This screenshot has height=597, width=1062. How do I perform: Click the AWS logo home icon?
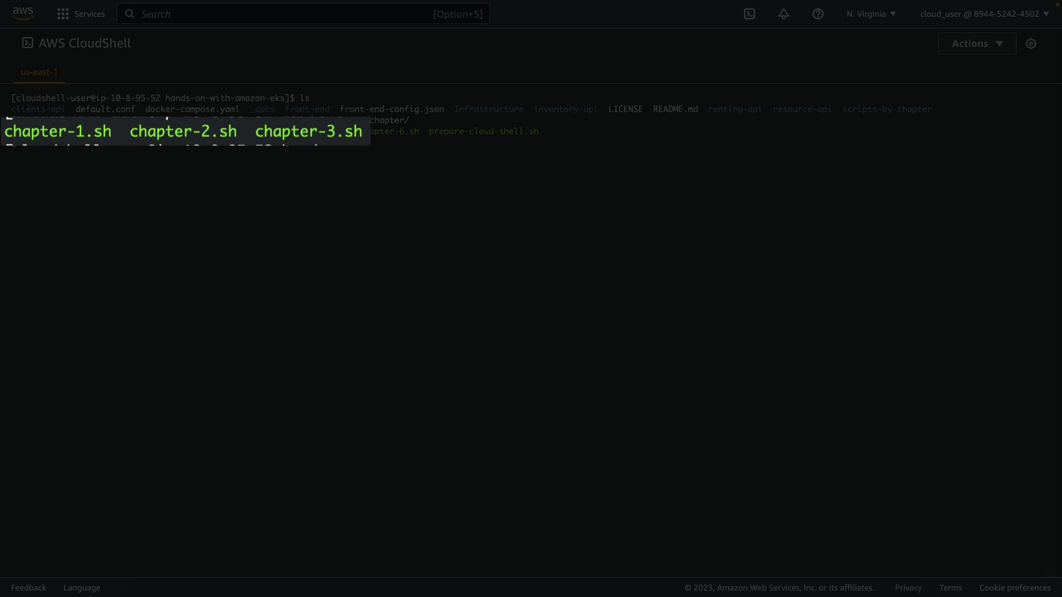click(23, 13)
